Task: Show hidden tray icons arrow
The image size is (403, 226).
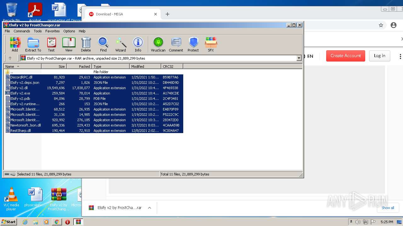Action: [351, 222]
